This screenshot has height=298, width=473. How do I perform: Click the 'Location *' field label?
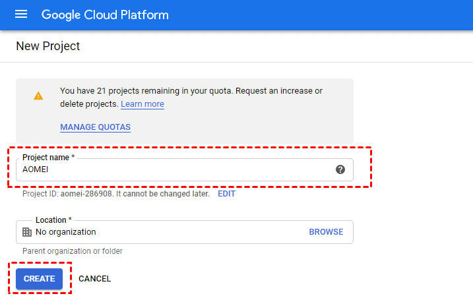click(53, 220)
